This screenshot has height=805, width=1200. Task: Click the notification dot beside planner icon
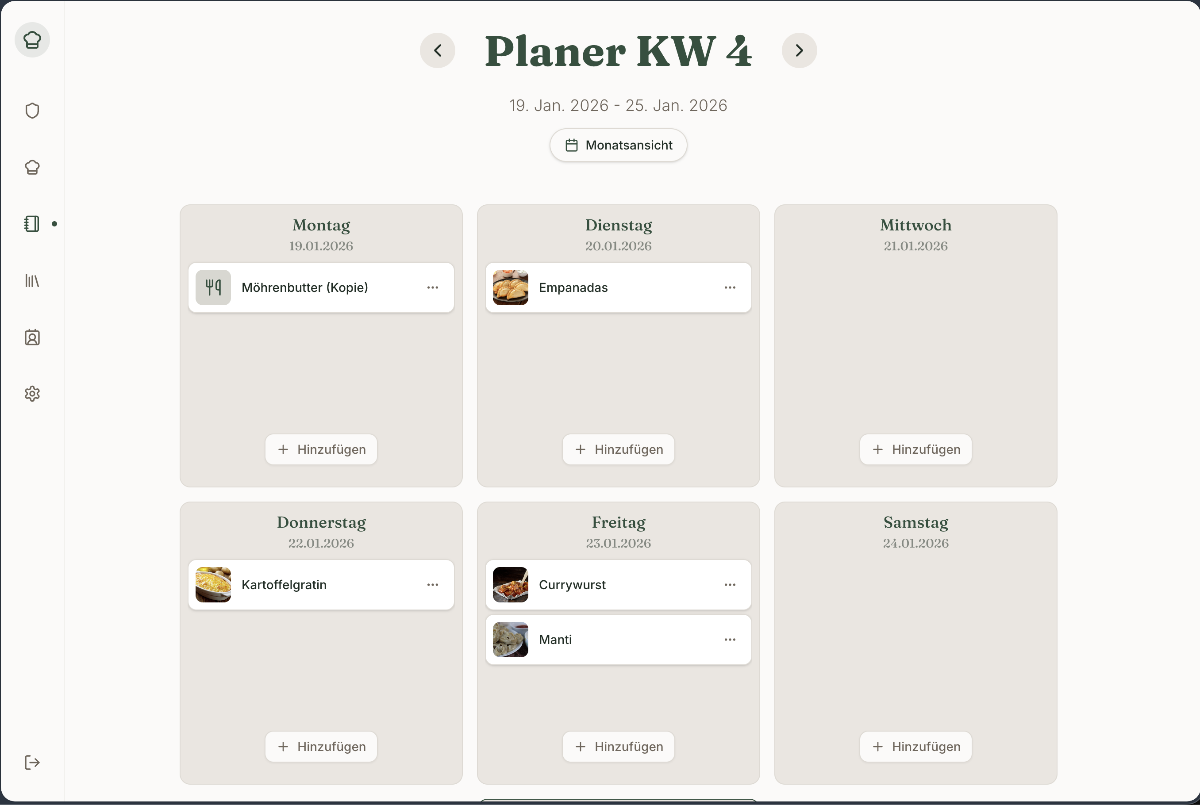pyautogui.click(x=55, y=224)
